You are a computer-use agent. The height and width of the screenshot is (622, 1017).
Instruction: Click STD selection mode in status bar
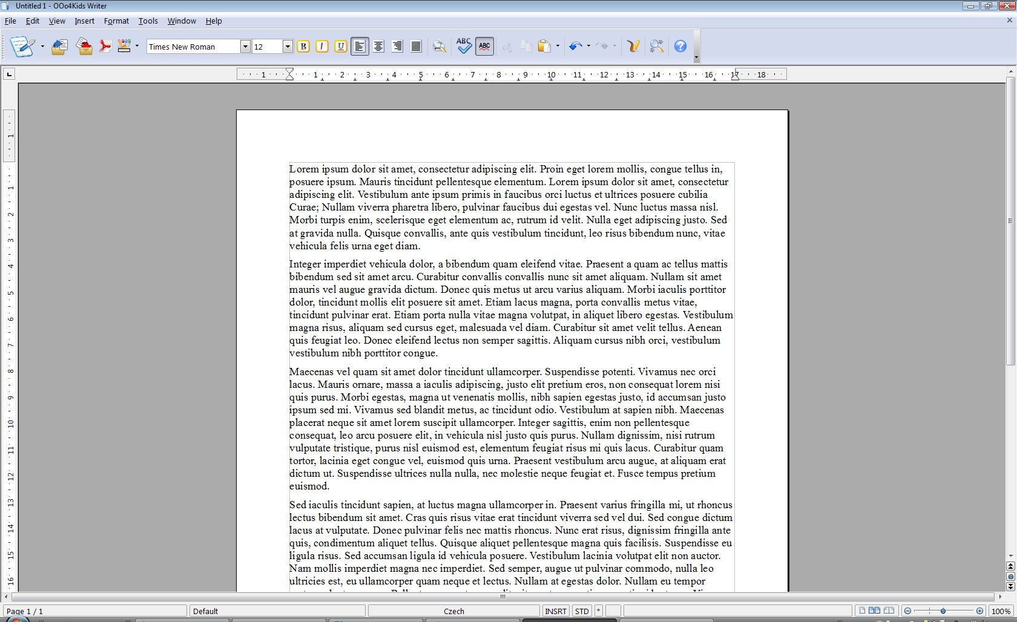click(x=582, y=611)
